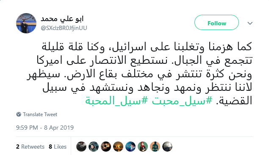269x155 pixels.
Task: Open the display name ابو علي محمد
Action: 62,19
